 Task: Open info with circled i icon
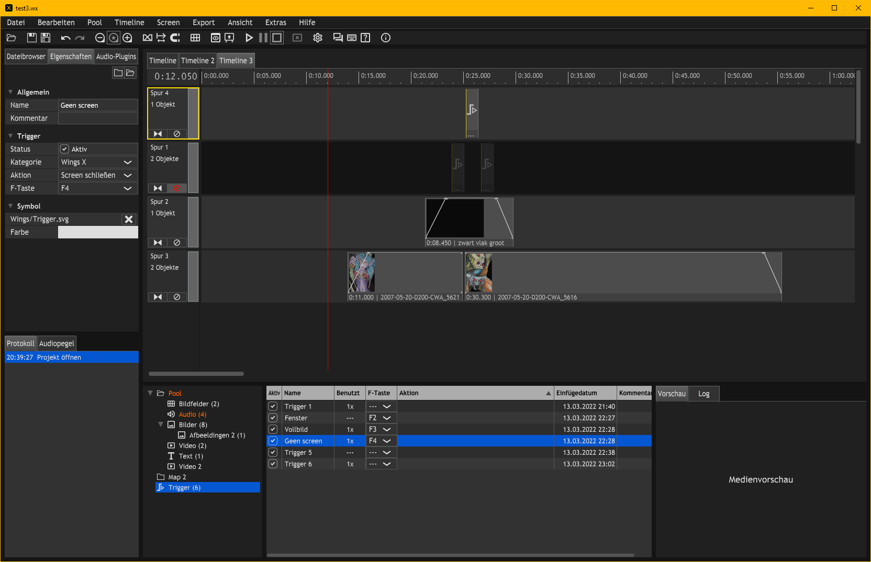(x=386, y=38)
